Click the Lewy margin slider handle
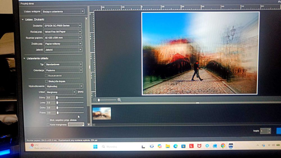281x158 pixels. (57, 102)
